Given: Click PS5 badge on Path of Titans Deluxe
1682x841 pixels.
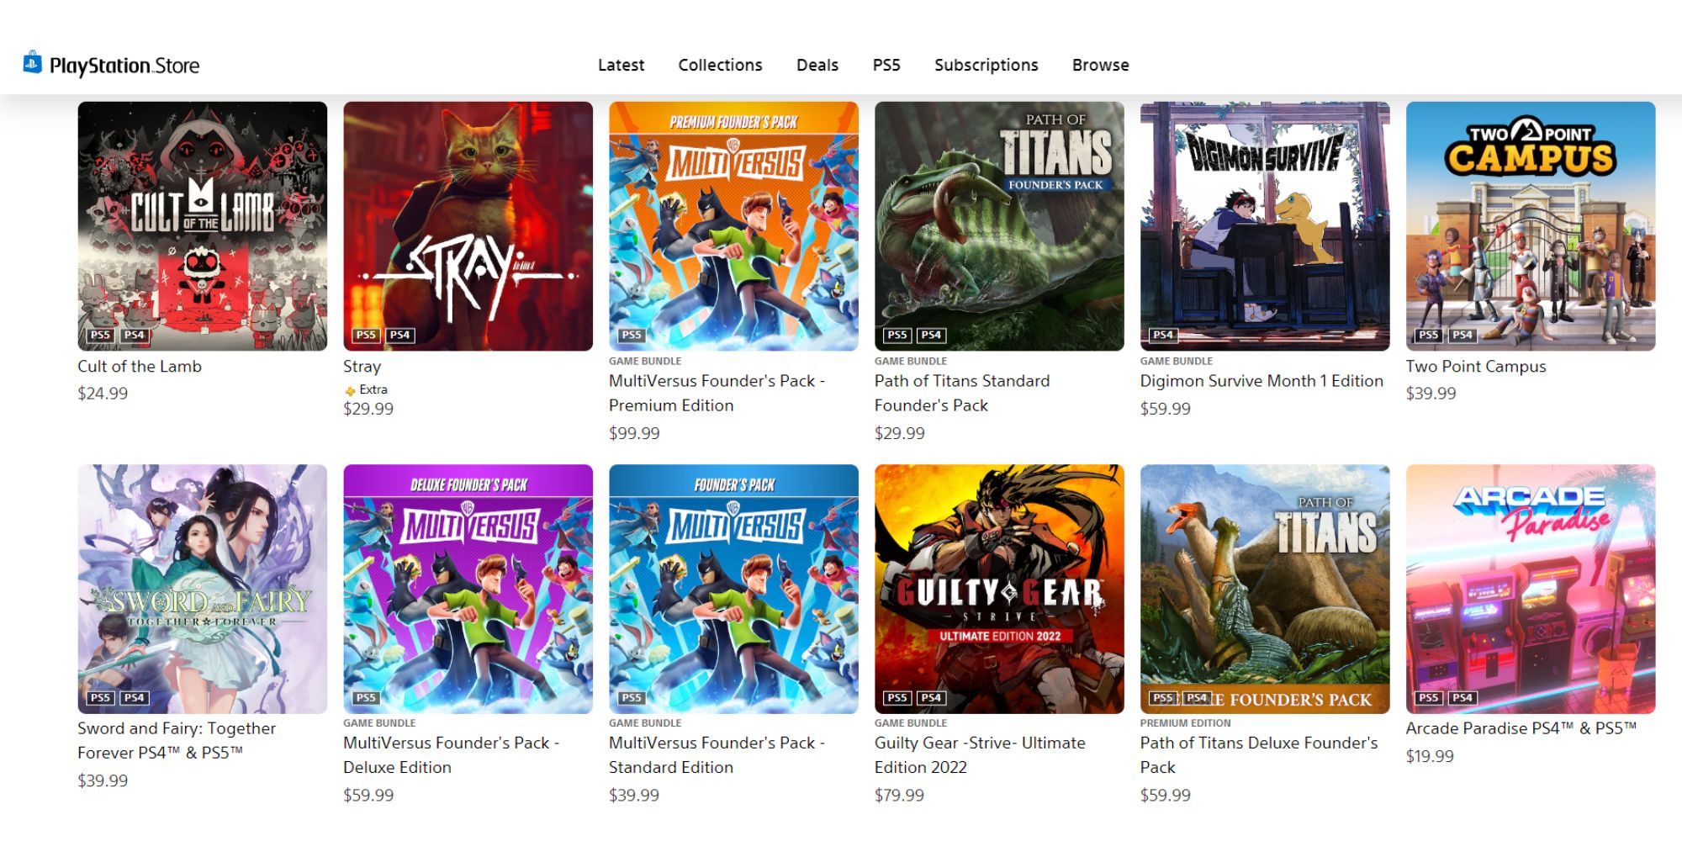Looking at the screenshot, I should click(x=1163, y=697).
